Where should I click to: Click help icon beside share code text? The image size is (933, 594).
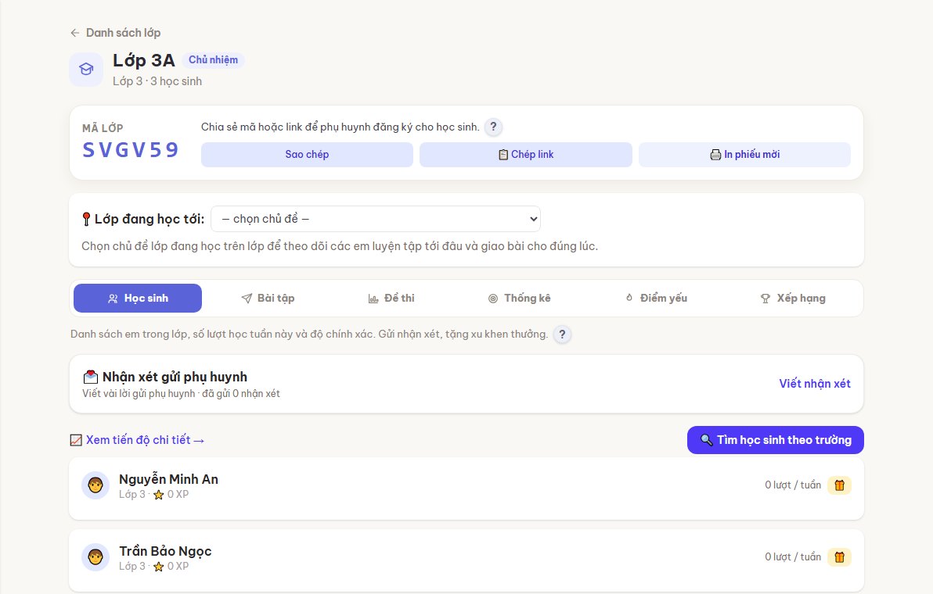click(x=493, y=127)
